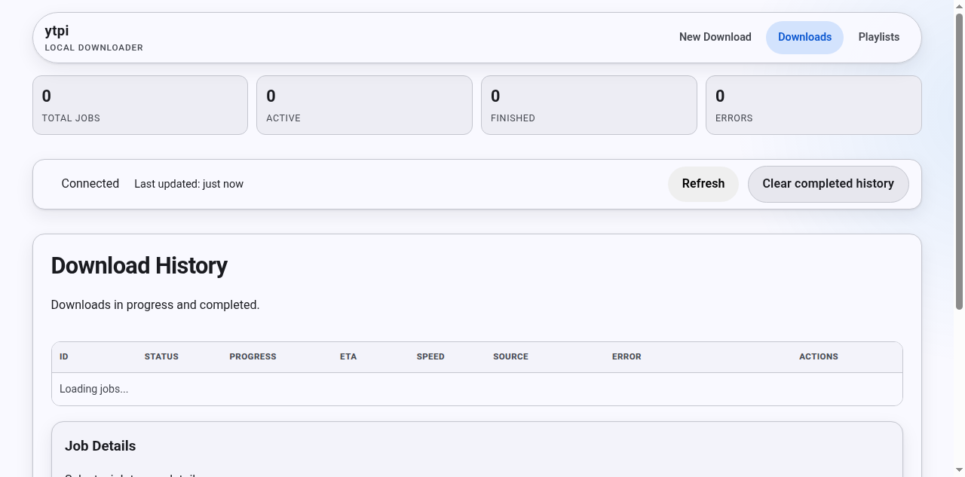The image size is (965, 477).
Task: Select the Downloads nav tab
Action: point(804,37)
